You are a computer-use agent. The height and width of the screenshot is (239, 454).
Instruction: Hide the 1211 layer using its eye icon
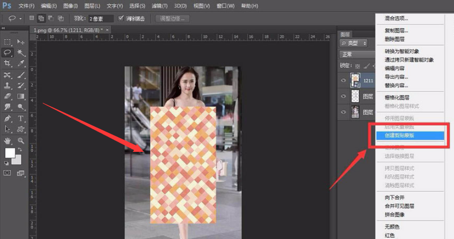(x=344, y=80)
